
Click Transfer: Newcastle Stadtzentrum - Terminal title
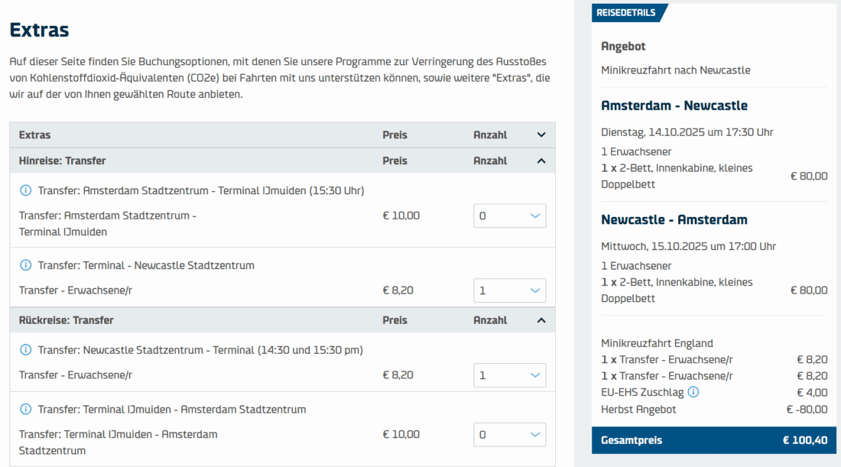coord(200,350)
